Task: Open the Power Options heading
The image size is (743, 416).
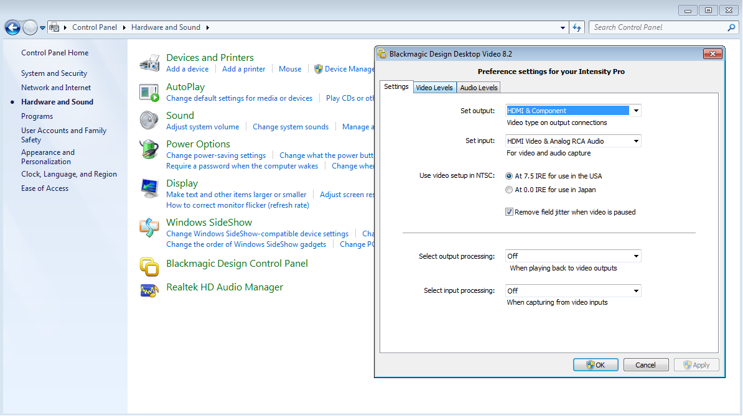Action: pyautogui.click(x=198, y=144)
